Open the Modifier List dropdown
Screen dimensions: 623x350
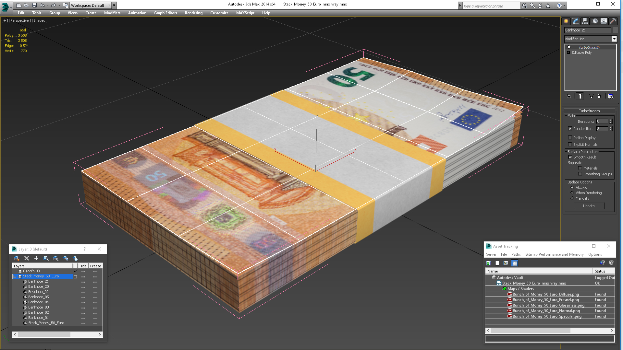point(614,39)
